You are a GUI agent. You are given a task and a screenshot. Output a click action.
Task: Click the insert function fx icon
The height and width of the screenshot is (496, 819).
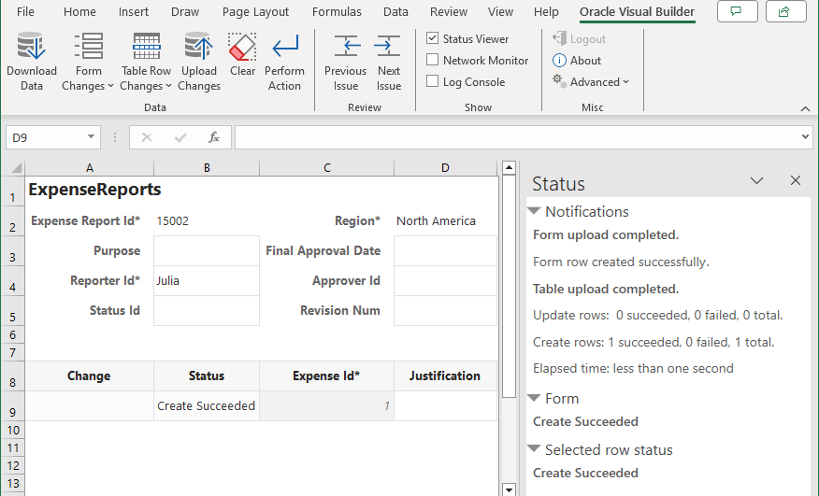click(x=213, y=137)
